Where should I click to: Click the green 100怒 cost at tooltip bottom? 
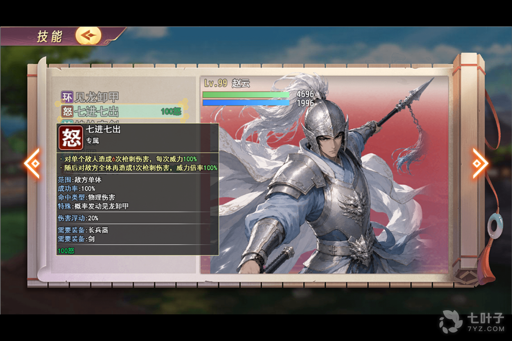66,251
